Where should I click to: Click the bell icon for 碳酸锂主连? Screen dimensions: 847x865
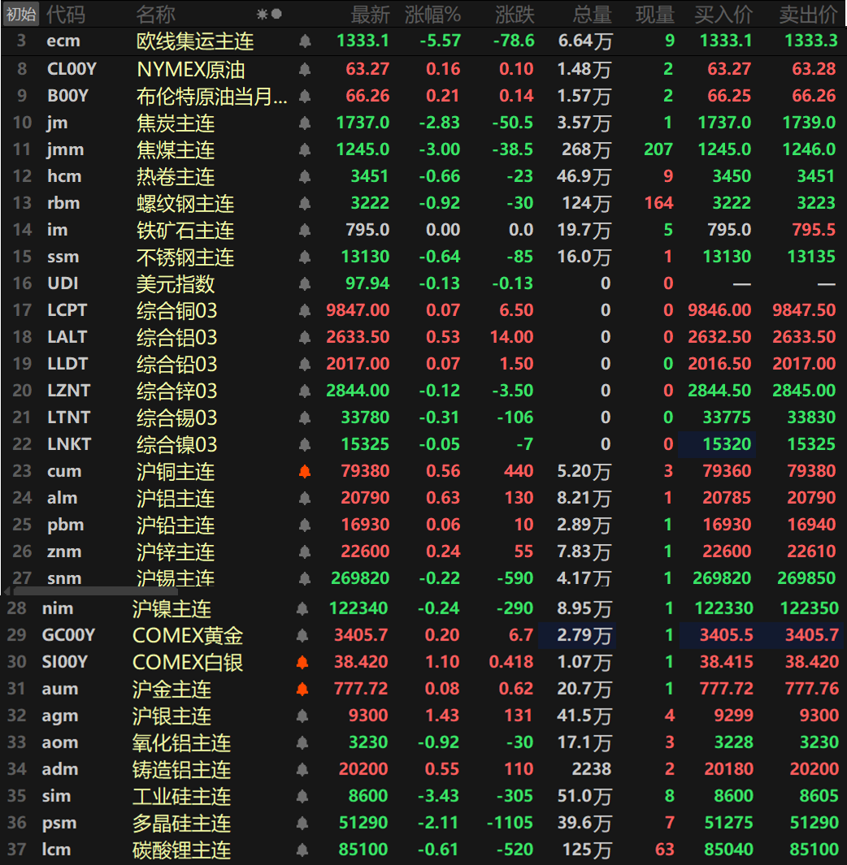tap(302, 850)
